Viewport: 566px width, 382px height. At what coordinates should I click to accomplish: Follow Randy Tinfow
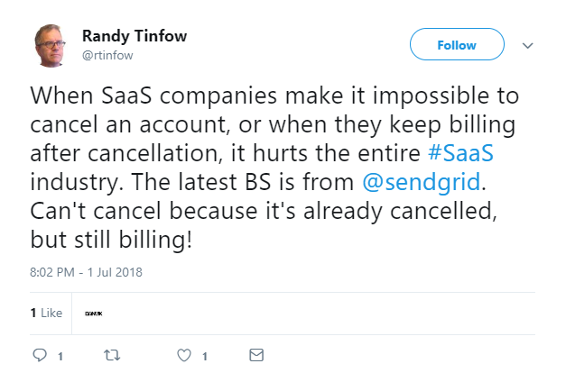(x=456, y=45)
